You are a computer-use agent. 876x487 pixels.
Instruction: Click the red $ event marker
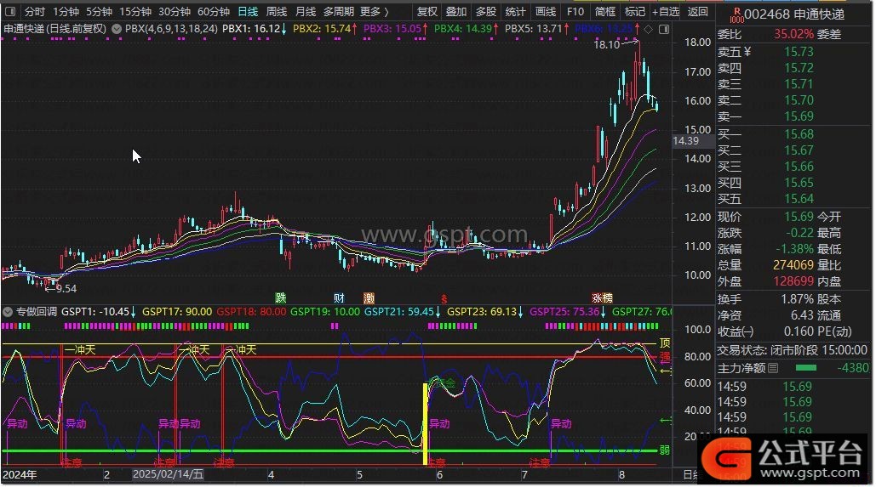point(443,298)
